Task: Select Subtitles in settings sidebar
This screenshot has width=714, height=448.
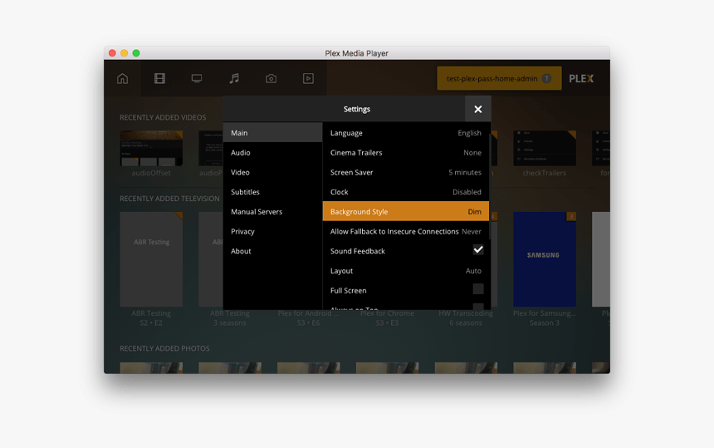Action: (x=245, y=192)
